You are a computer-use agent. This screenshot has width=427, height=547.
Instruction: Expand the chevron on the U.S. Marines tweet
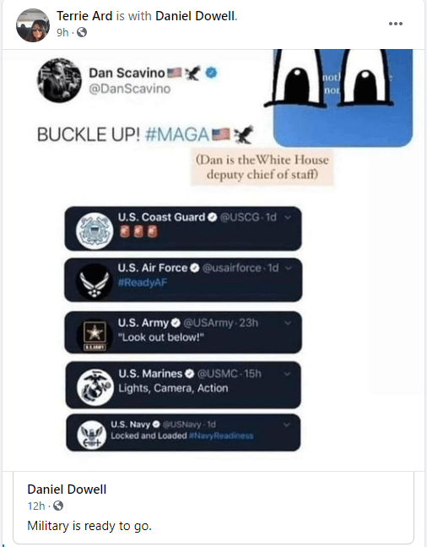(287, 374)
